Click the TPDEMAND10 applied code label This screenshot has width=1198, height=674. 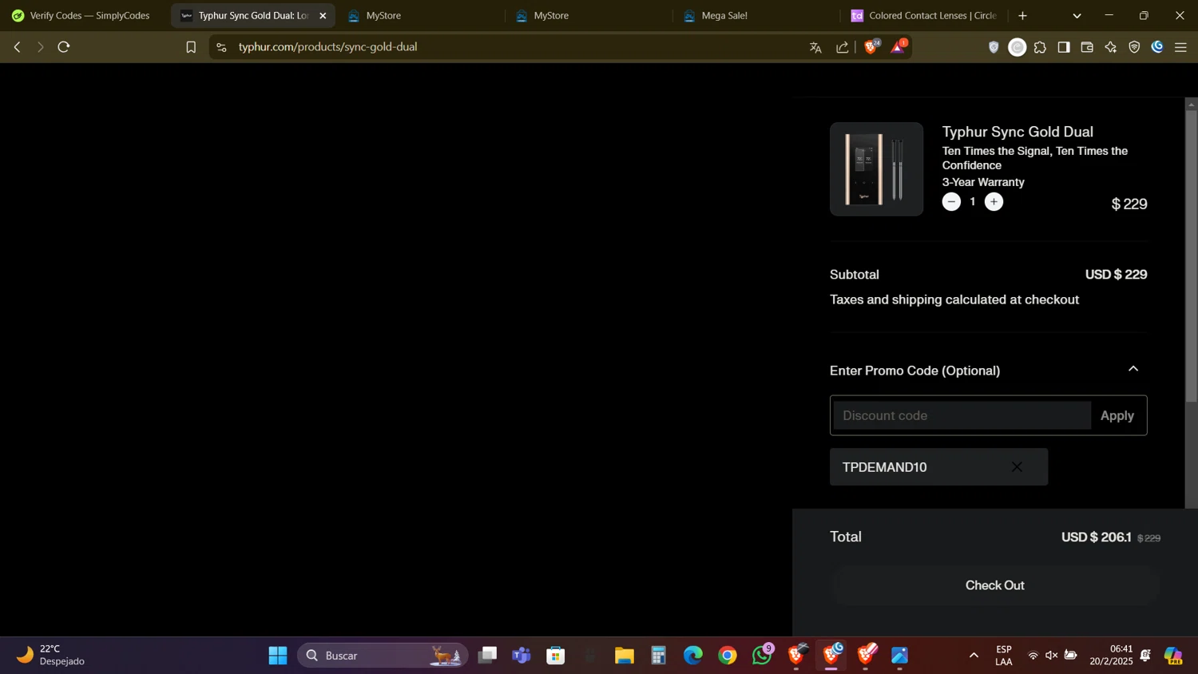[x=885, y=467]
